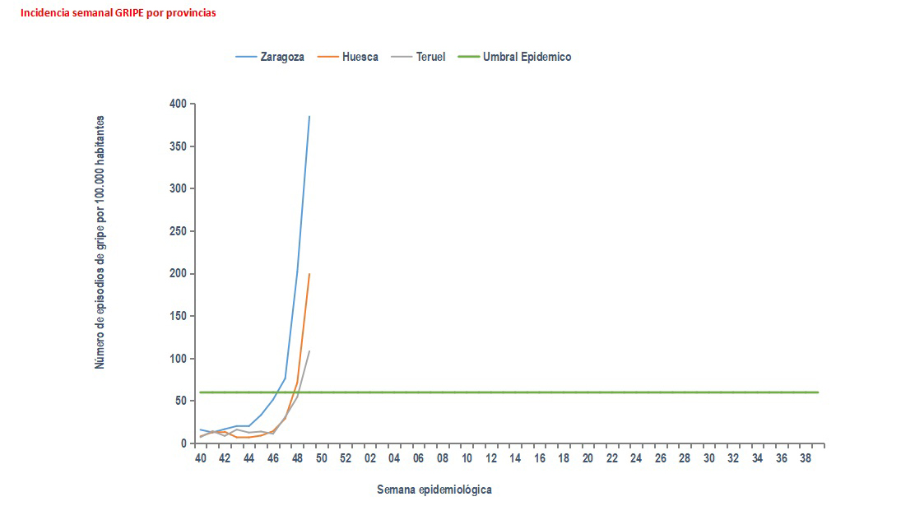Select the vertical y-axis title about episodios de gripe
The image size is (901, 506).
pos(100,241)
